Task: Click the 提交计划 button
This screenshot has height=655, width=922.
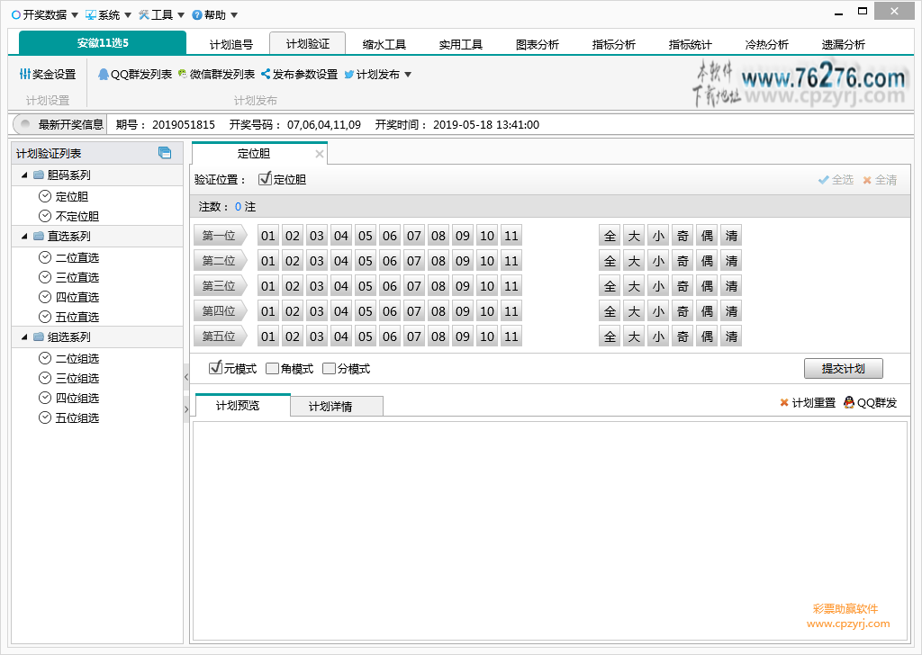Action: 843,368
